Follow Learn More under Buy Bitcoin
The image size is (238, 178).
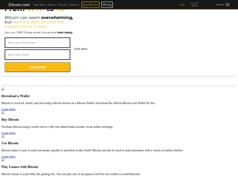8,133
